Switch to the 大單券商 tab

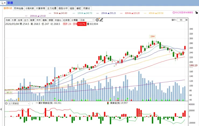coord(41,8)
